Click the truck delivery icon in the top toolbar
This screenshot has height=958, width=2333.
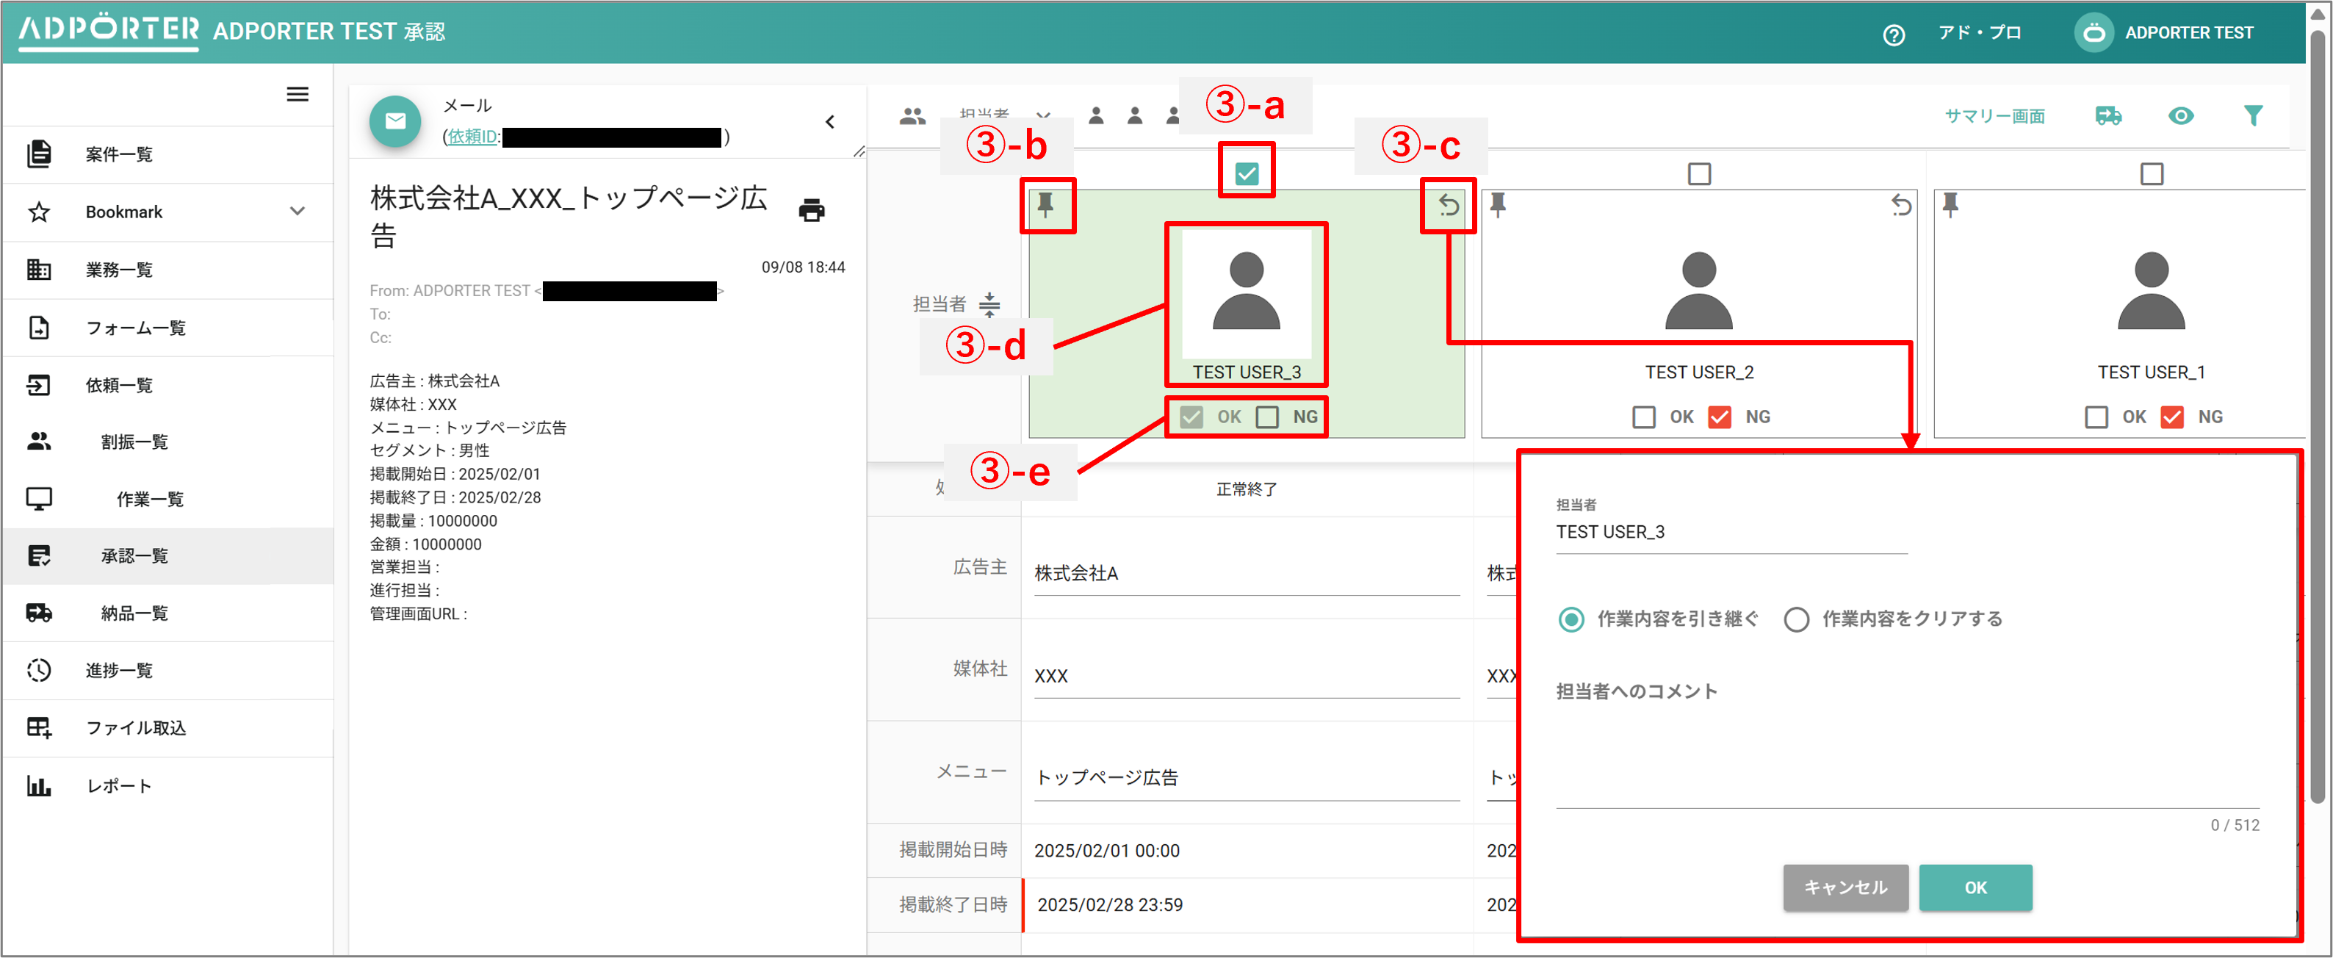tap(2107, 116)
